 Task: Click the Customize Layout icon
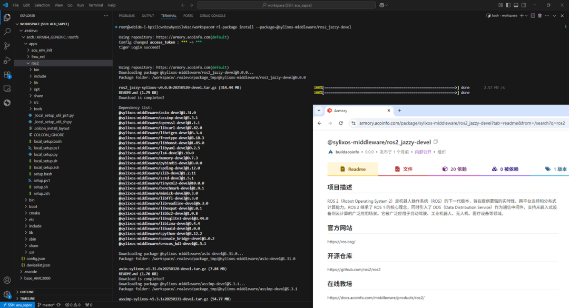(x=501, y=5)
